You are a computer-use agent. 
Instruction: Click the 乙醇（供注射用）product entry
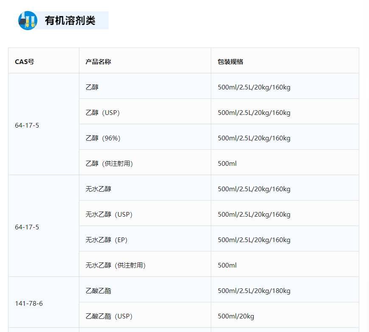[x=109, y=164]
